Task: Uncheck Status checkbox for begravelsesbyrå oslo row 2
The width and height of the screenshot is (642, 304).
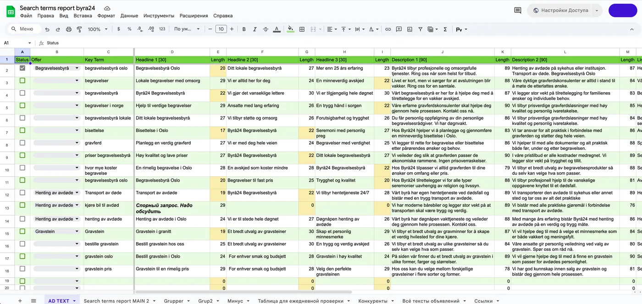Action: (22, 68)
